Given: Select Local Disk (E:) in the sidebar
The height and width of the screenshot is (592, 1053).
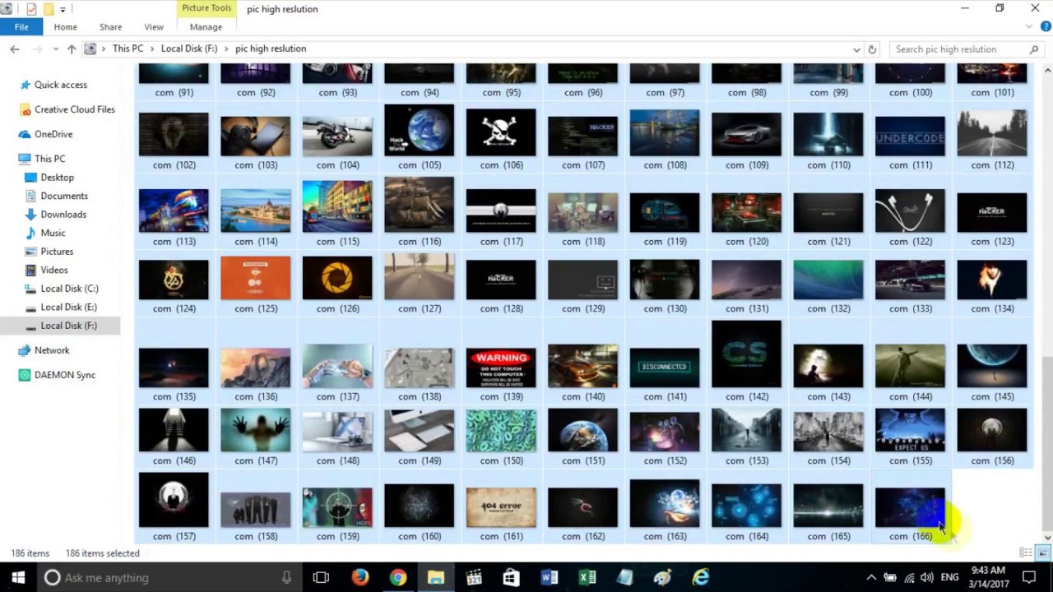Looking at the screenshot, I should click(68, 307).
